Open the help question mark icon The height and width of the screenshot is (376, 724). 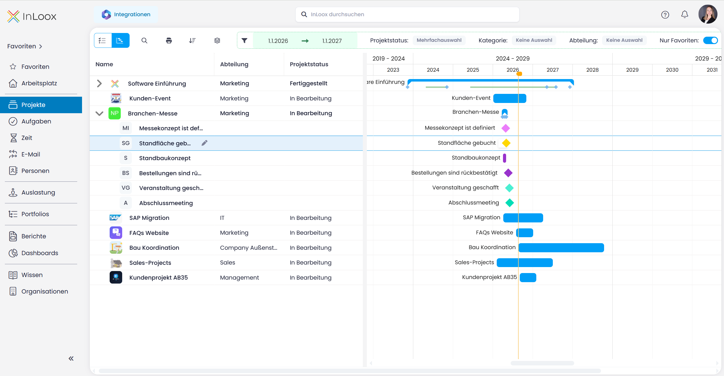pyautogui.click(x=665, y=15)
